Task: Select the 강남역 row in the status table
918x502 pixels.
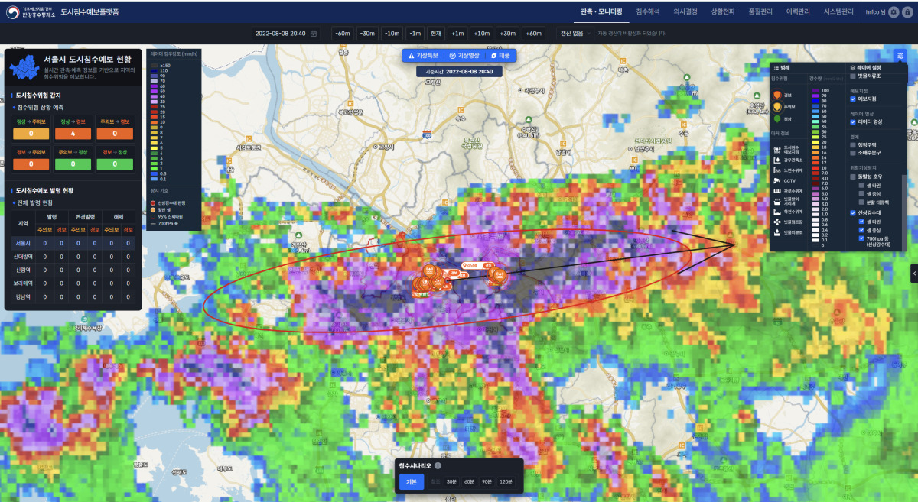Action: coord(73,296)
